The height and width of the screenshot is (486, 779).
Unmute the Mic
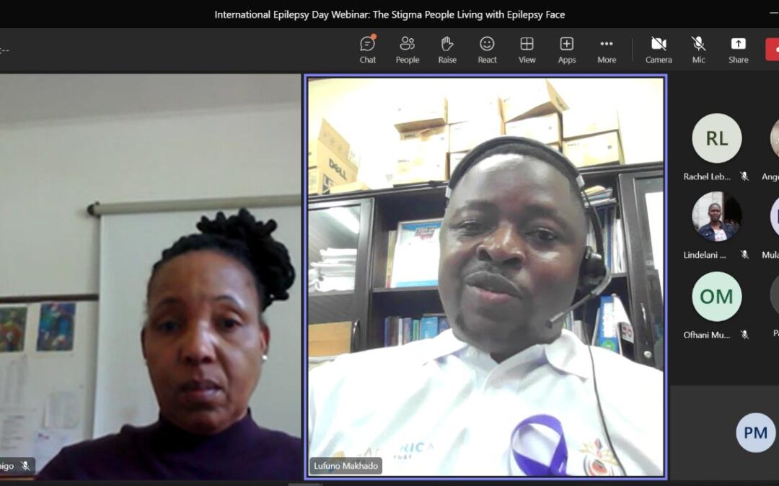698,50
